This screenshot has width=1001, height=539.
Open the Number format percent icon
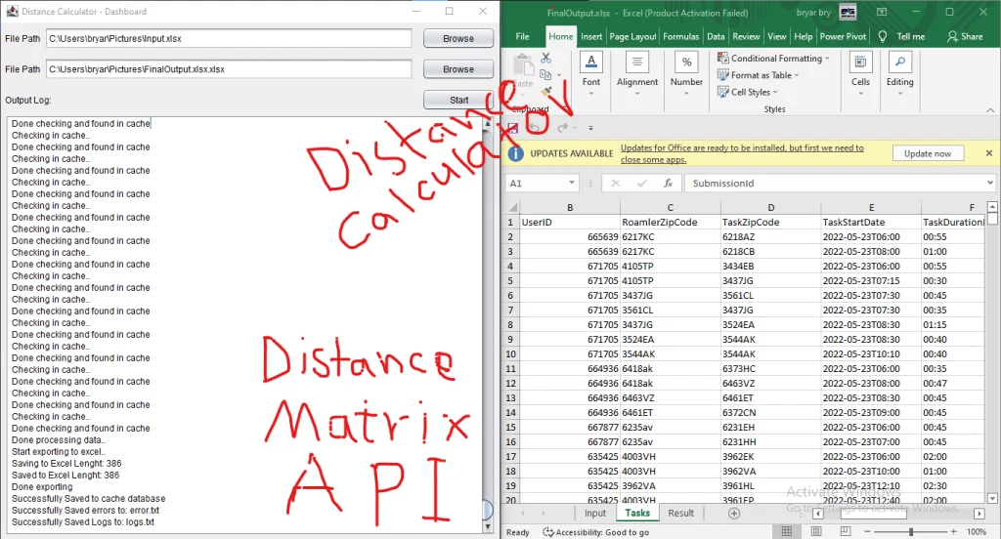pos(686,62)
